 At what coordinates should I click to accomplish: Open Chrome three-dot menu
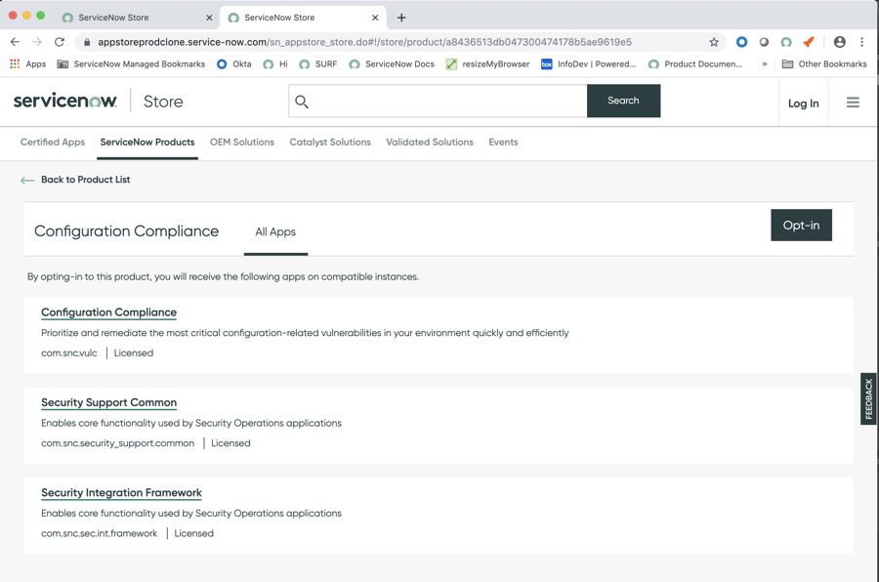pos(861,42)
